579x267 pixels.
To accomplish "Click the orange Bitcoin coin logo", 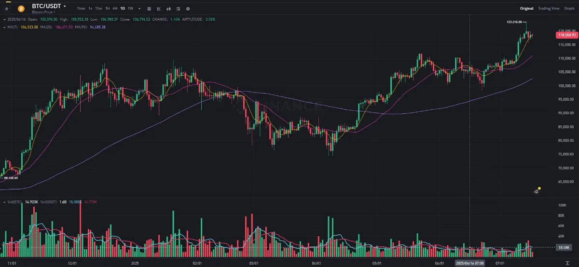I will point(21,9).
